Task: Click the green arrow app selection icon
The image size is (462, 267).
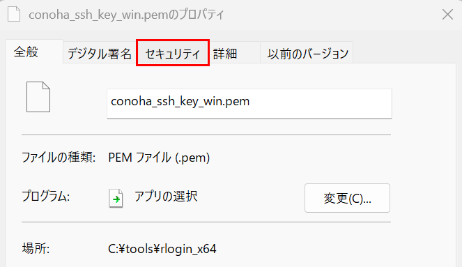Action: coord(116,199)
